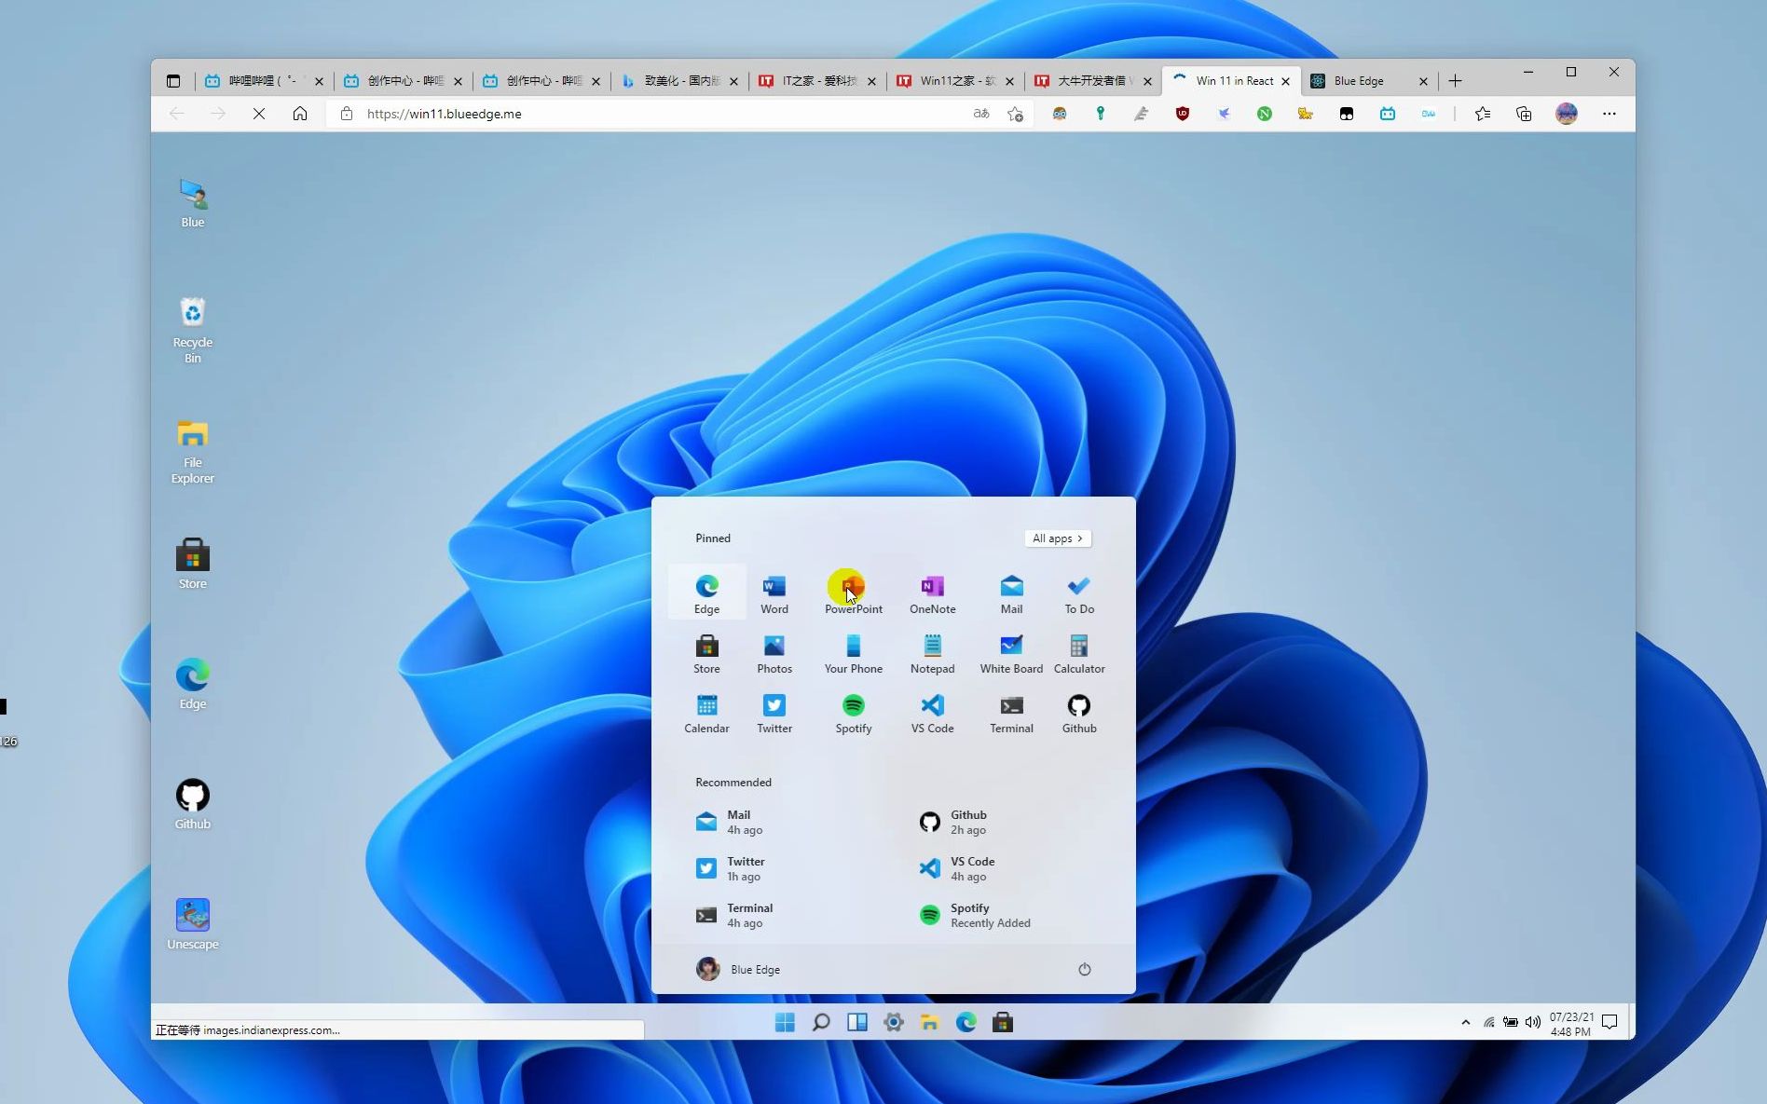Open the Favorites list button
1767x1104 pixels.
(x=1483, y=114)
